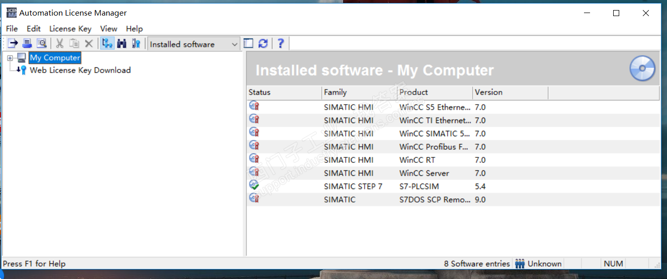Click the Unknown users status bar icon
Viewport: 667px width, 279px height.
(520, 263)
